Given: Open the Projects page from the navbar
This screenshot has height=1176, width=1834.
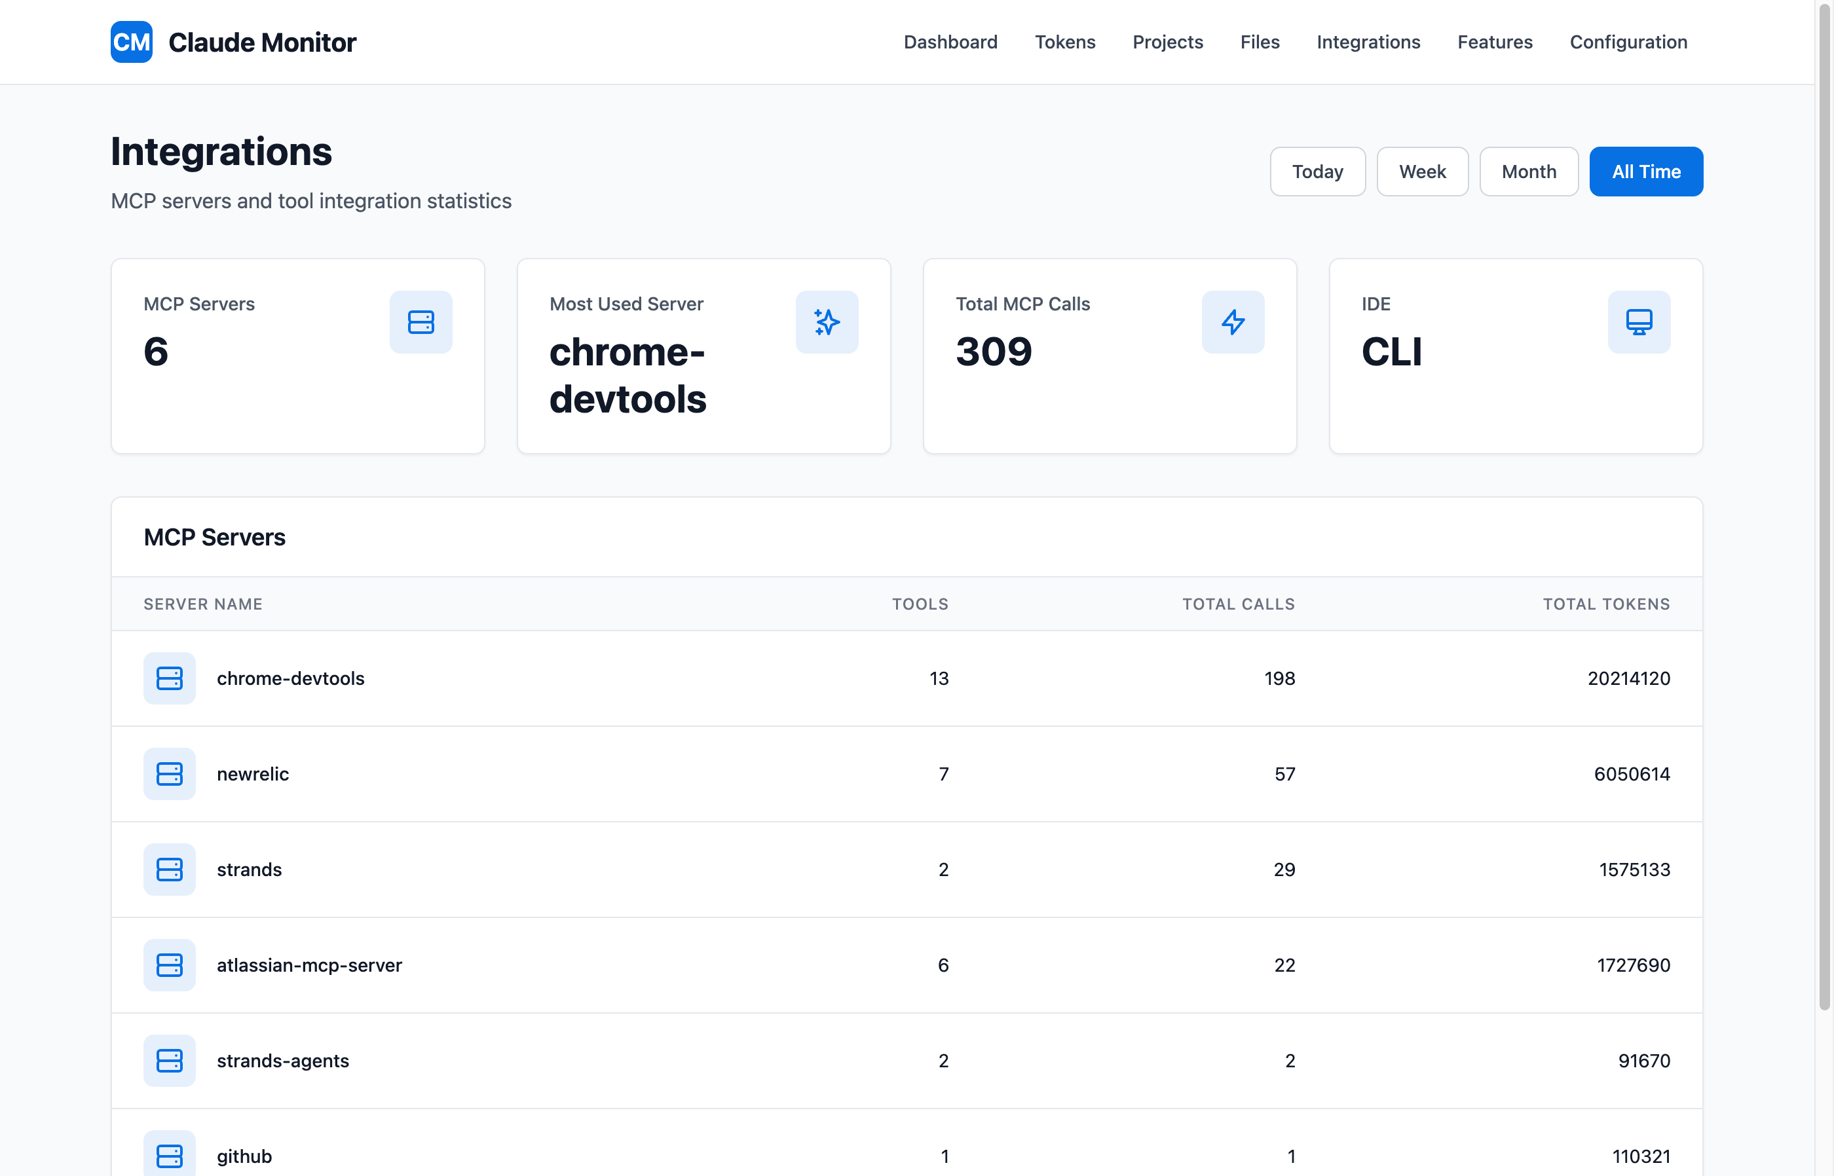Looking at the screenshot, I should (1167, 42).
